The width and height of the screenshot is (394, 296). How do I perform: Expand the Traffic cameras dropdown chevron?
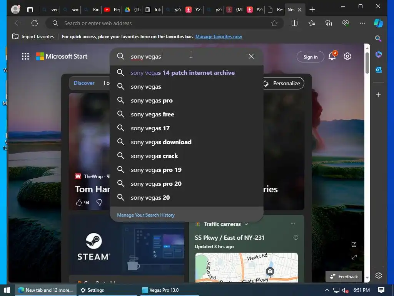[246, 224]
